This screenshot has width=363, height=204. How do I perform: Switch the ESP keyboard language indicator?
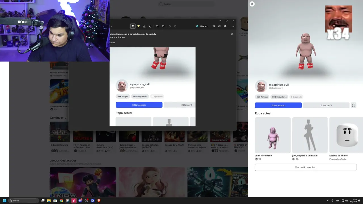tap(338, 201)
